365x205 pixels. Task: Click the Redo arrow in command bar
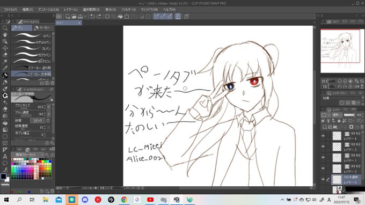pyautogui.click(x=99, y=16)
